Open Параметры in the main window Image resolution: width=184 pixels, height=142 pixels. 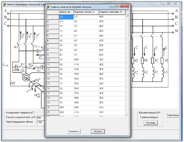pyautogui.click(x=173, y=115)
